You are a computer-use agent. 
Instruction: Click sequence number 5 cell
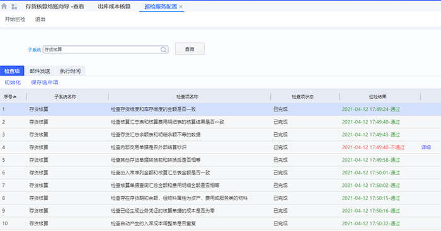tap(3, 160)
